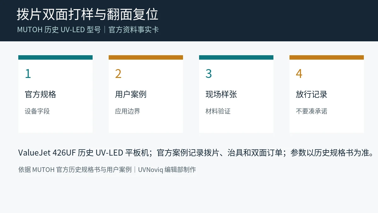
Task: Click the orange bar above 用户案例 card
Action: pos(146,57)
